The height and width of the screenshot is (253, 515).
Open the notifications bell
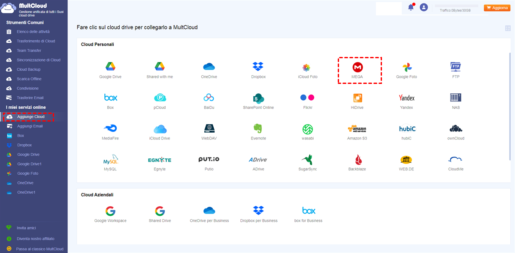coord(411,7)
